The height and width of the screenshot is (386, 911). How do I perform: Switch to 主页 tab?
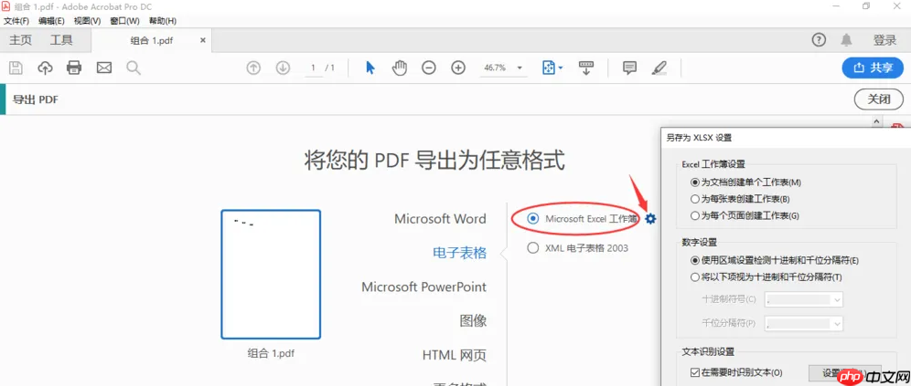[20, 40]
